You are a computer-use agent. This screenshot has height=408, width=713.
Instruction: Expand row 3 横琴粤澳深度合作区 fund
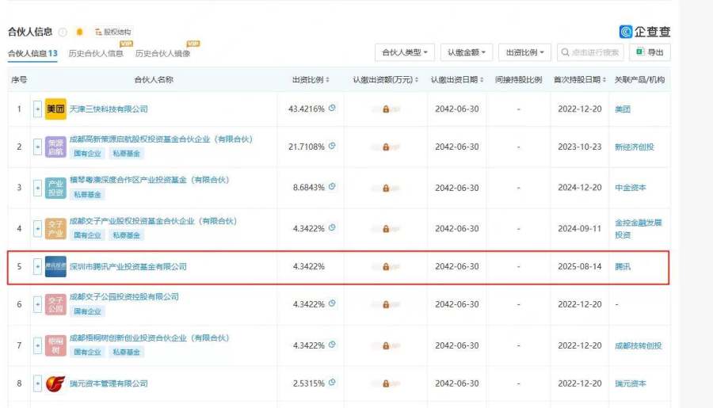point(37,188)
